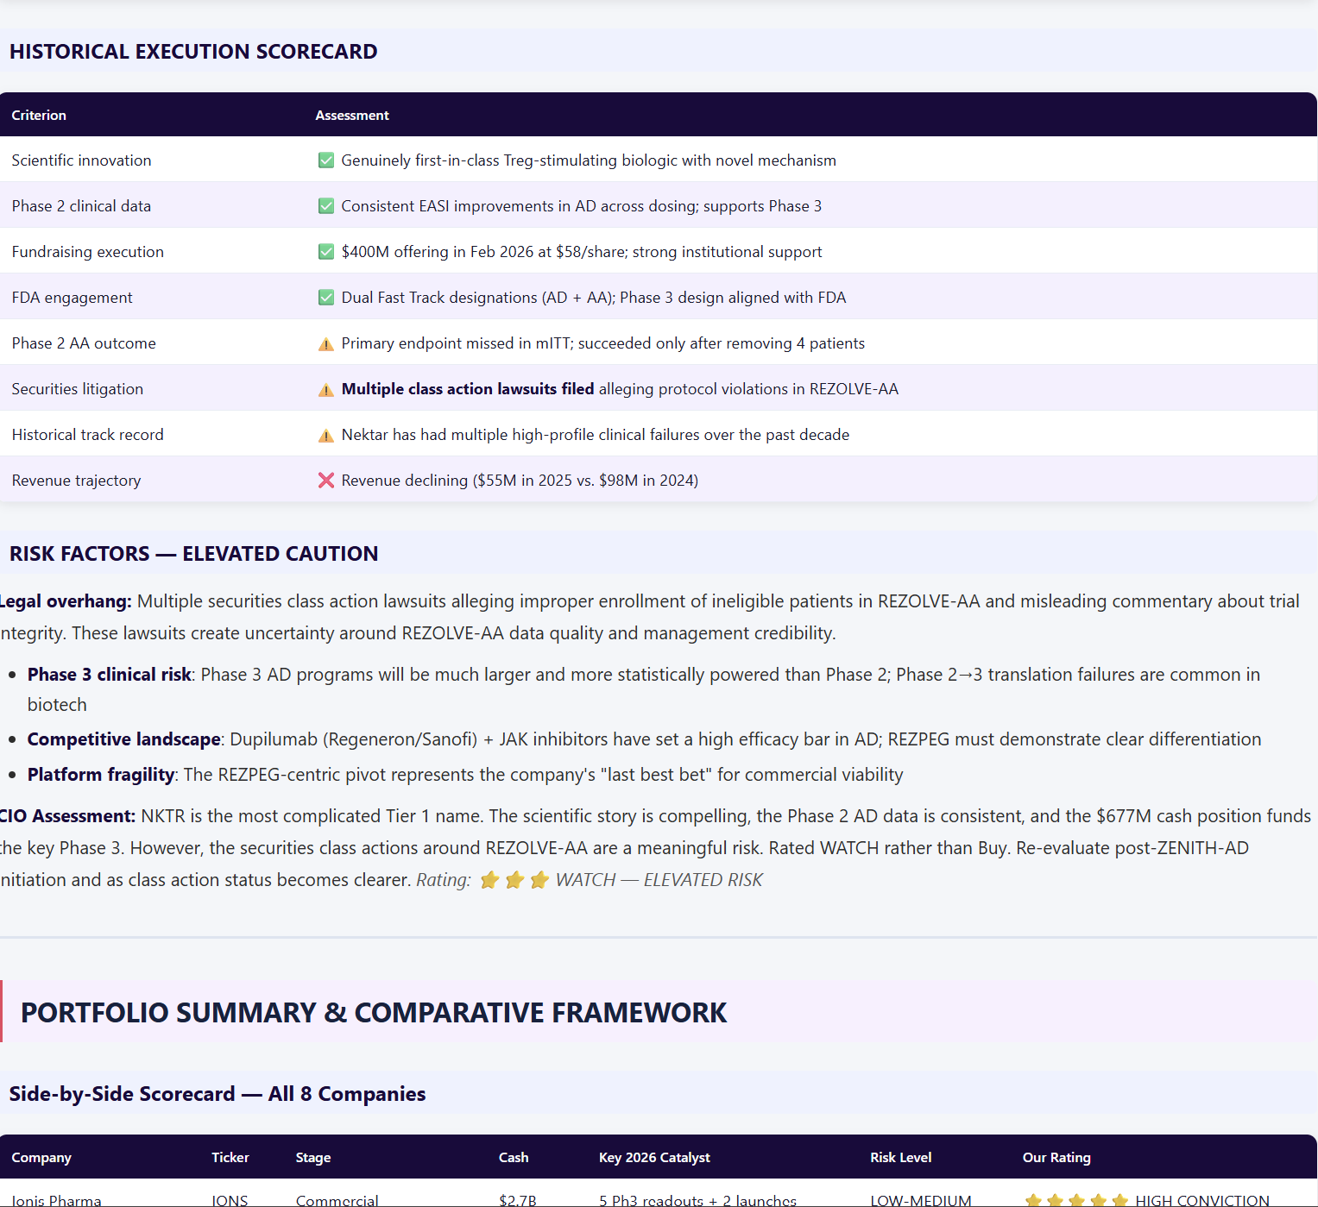Collapse the Side-by-Side Scorecard section

click(217, 1093)
